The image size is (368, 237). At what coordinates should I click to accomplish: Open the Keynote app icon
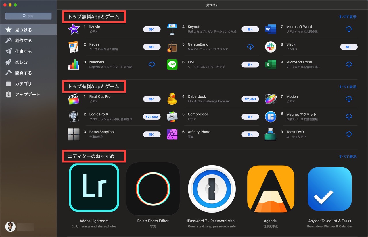click(x=172, y=29)
